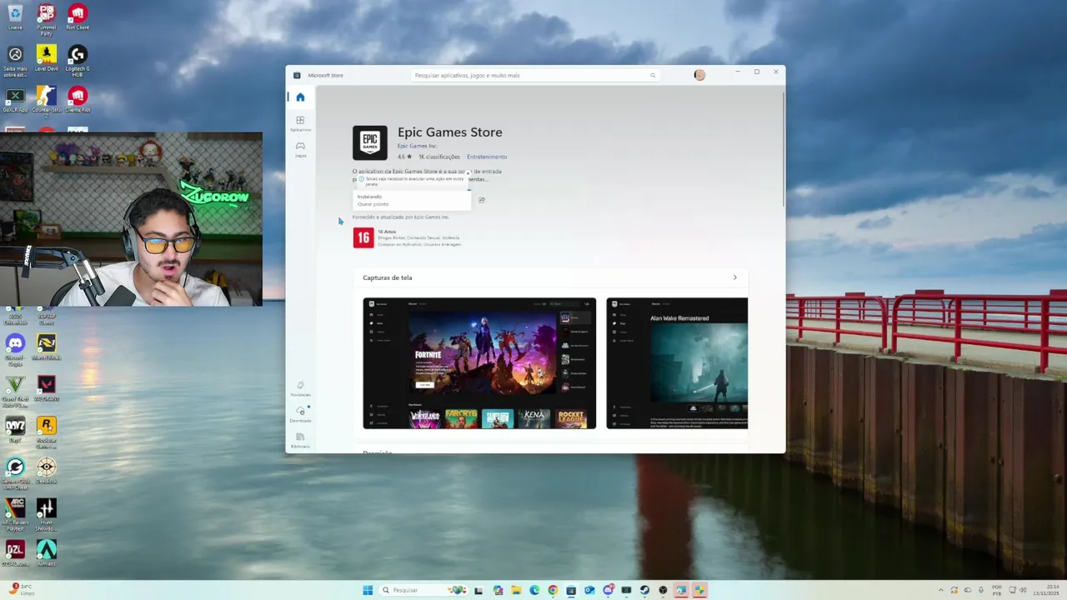
Task: Open Riot Client desktop shortcut
Action: tap(78, 17)
